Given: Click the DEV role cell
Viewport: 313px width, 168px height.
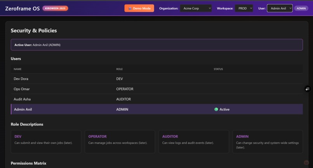Looking at the screenshot, I should [x=119, y=79].
